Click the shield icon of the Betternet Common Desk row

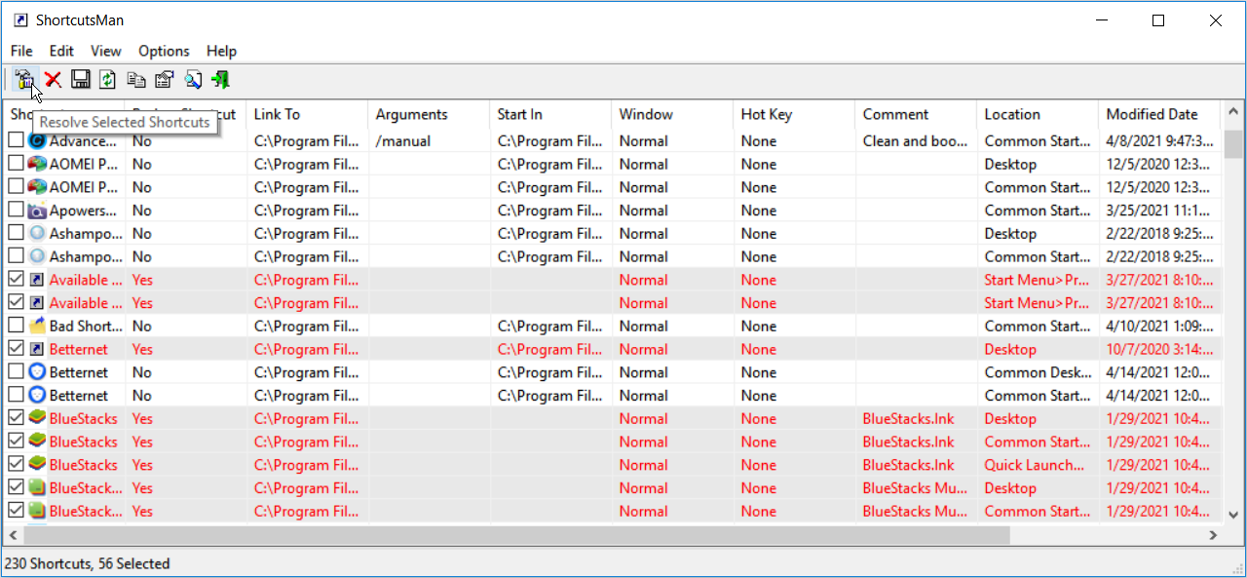[38, 372]
